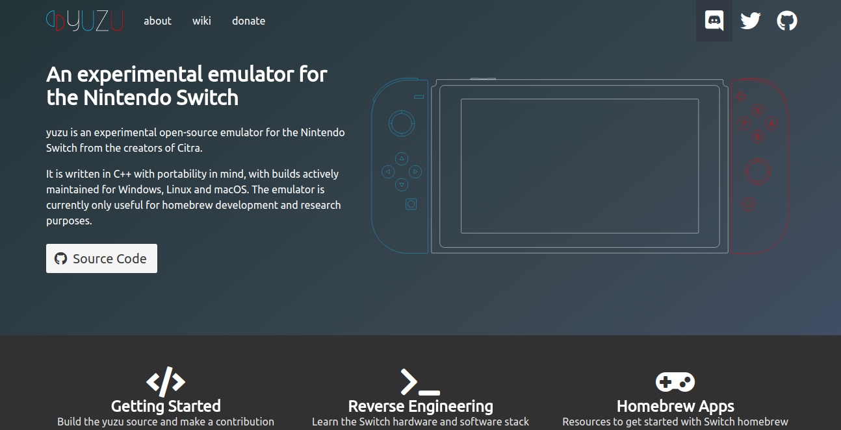The width and height of the screenshot is (841, 430).
Task: Open the donate page
Action: pos(248,21)
